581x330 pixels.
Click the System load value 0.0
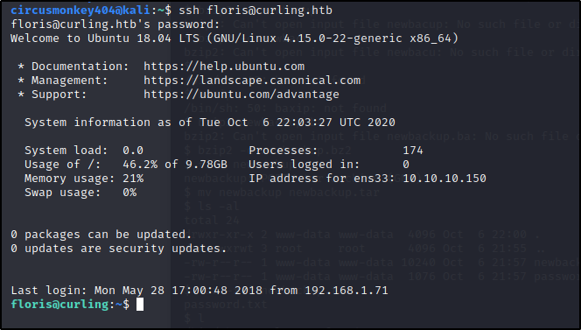click(x=133, y=151)
